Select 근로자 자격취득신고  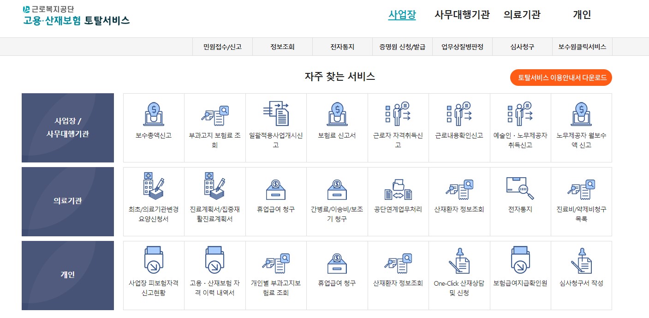[x=398, y=122]
